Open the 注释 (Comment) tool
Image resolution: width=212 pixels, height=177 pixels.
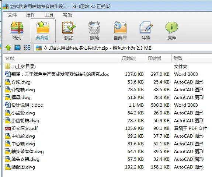click(146, 28)
